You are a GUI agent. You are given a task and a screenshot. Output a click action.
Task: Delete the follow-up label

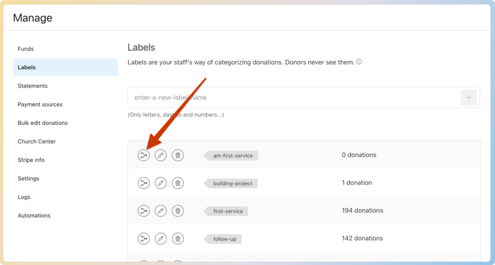coord(178,238)
